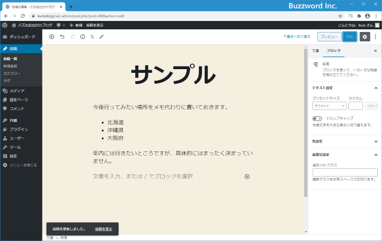The height and width of the screenshot is (241, 382).
Task: Close the settings sidebar panel
Action: [375, 50]
